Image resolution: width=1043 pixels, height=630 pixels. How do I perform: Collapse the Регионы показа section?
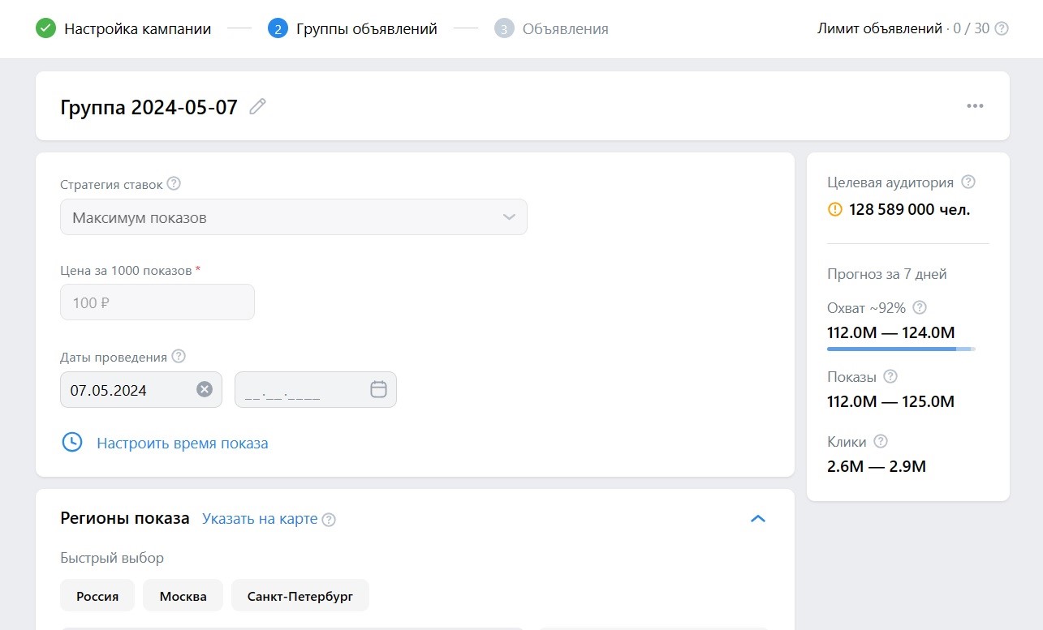coord(758,519)
